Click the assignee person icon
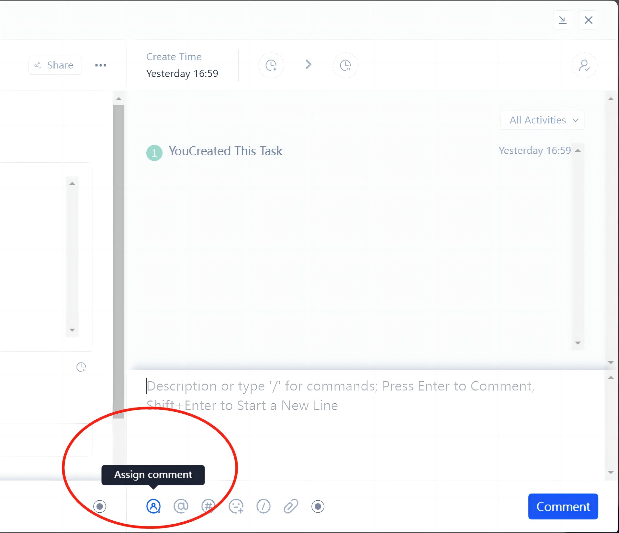619x533 pixels. point(584,65)
